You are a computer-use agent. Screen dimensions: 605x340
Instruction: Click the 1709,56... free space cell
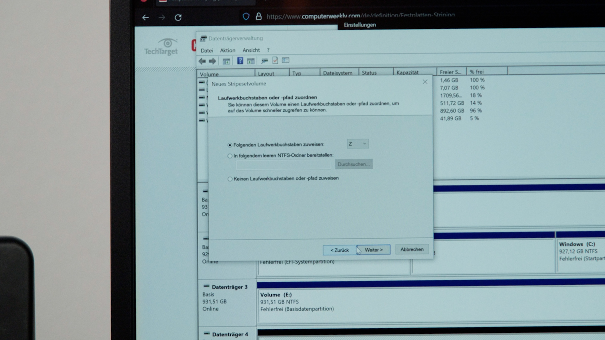click(451, 95)
